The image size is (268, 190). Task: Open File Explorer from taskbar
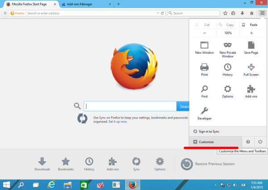tap(67, 185)
